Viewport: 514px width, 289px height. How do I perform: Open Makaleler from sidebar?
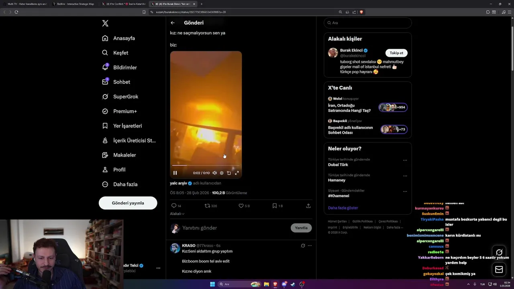119,155
